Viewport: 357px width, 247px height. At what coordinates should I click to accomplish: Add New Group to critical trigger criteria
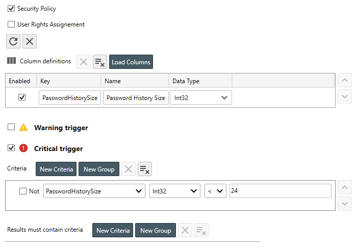[99, 169]
